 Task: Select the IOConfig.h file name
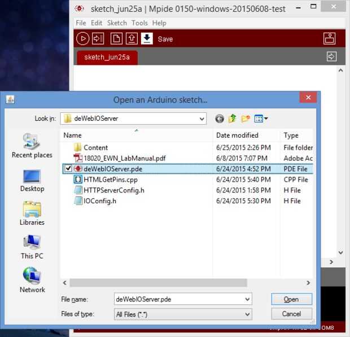[100, 201]
